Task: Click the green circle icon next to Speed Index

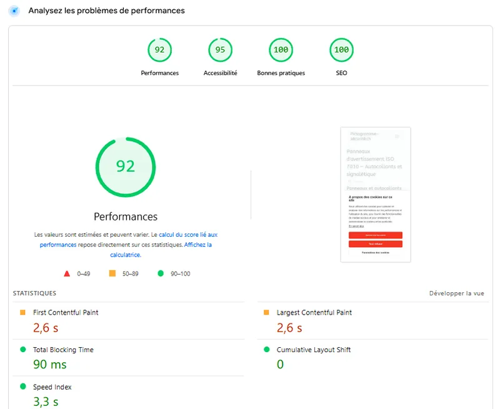Action: 24,387
